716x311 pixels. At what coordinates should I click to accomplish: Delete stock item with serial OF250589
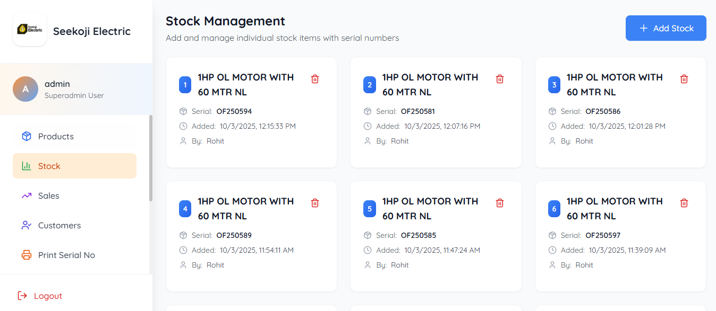(x=315, y=203)
